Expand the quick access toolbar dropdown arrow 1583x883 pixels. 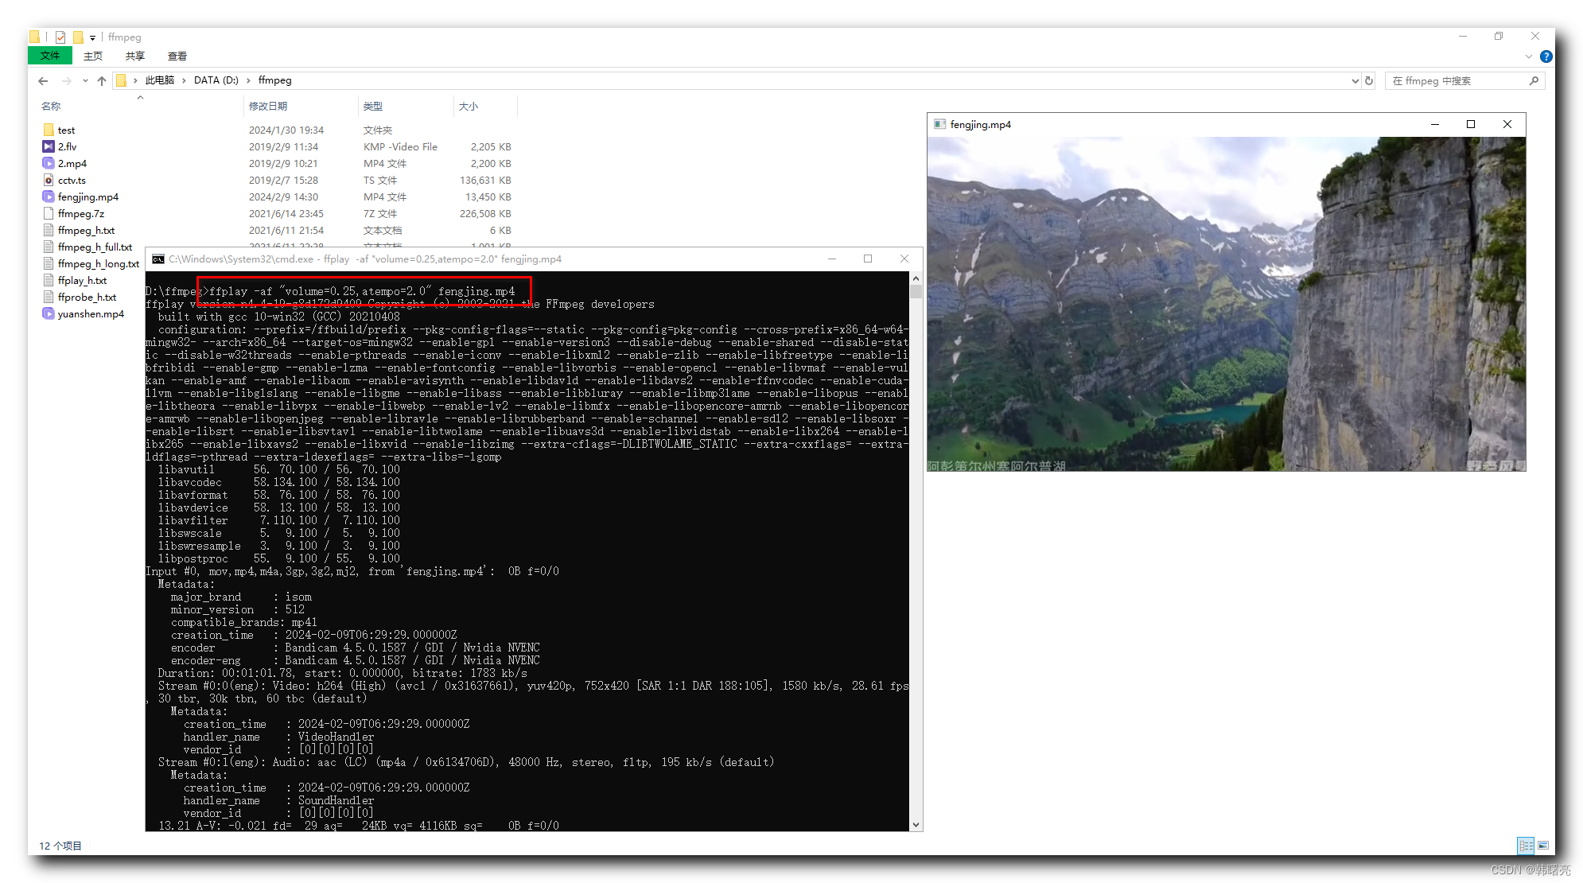pos(91,37)
